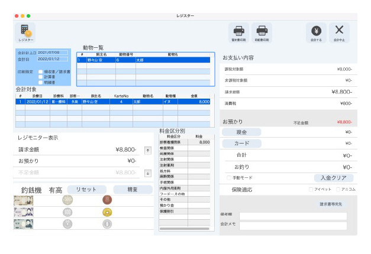Click the horizontal scrollbar under 料金区分別 table

(185, 229)
